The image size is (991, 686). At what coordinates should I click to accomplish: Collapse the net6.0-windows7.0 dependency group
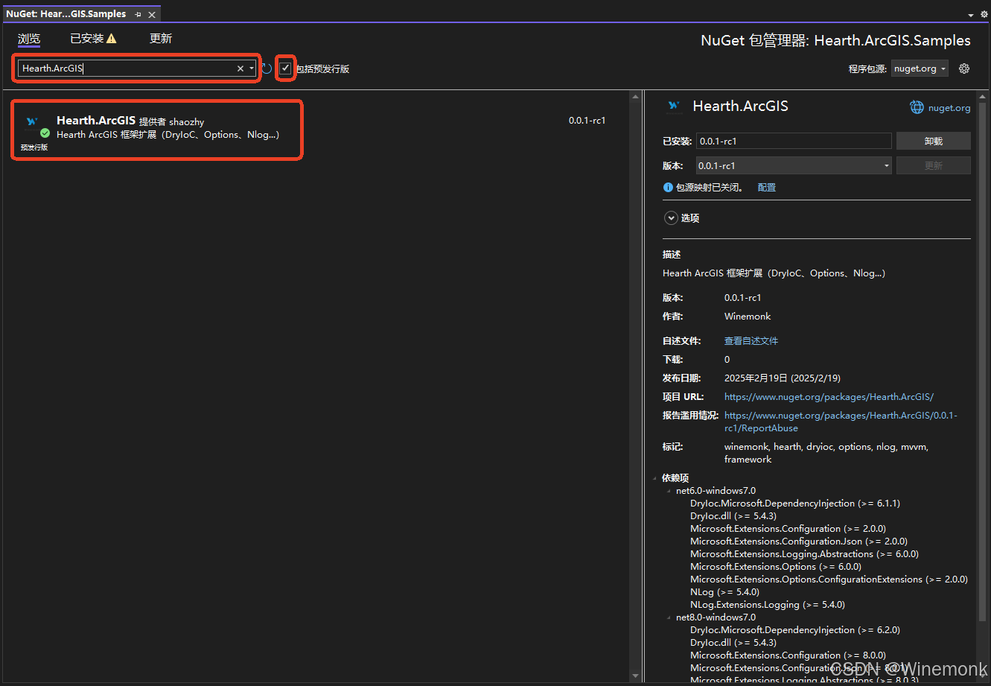coord(669,491)
